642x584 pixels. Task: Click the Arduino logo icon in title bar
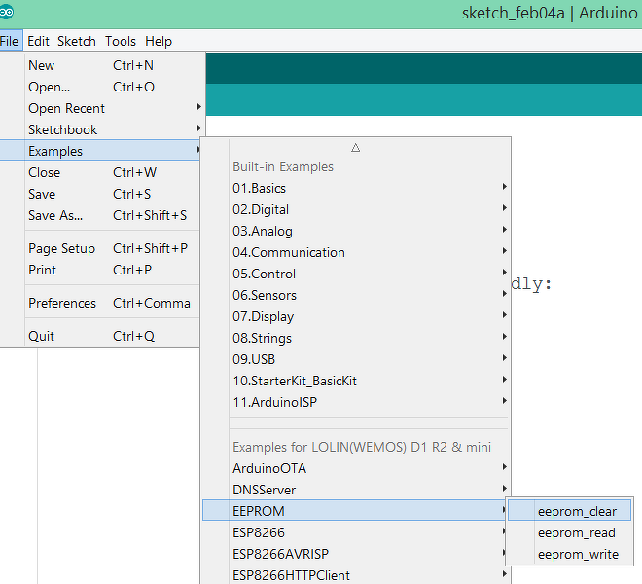6,12
